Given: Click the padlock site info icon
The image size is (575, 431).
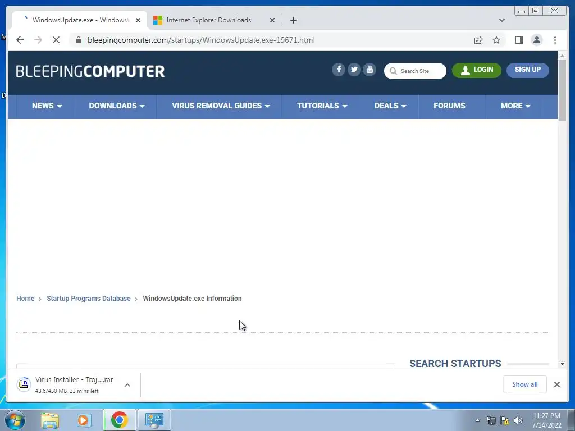Looking at the screenshot, I should (79, 40).
